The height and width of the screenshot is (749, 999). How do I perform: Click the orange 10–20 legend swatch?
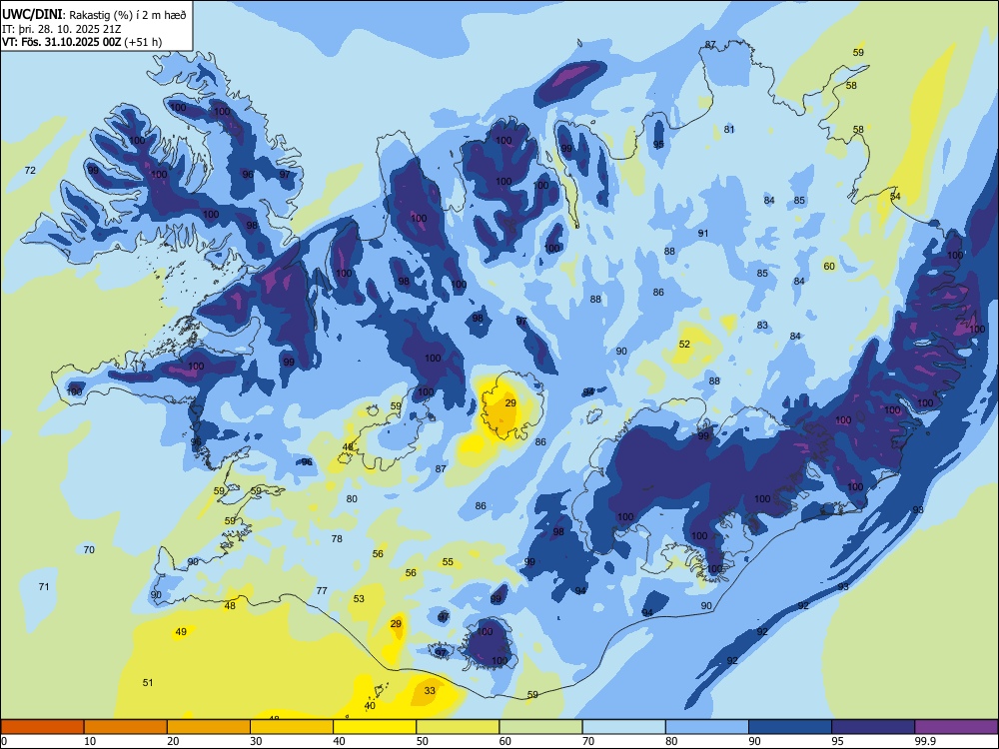pos(126,727)
